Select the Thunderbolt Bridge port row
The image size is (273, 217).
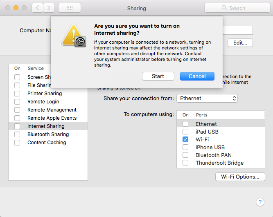tap(219, 163)
